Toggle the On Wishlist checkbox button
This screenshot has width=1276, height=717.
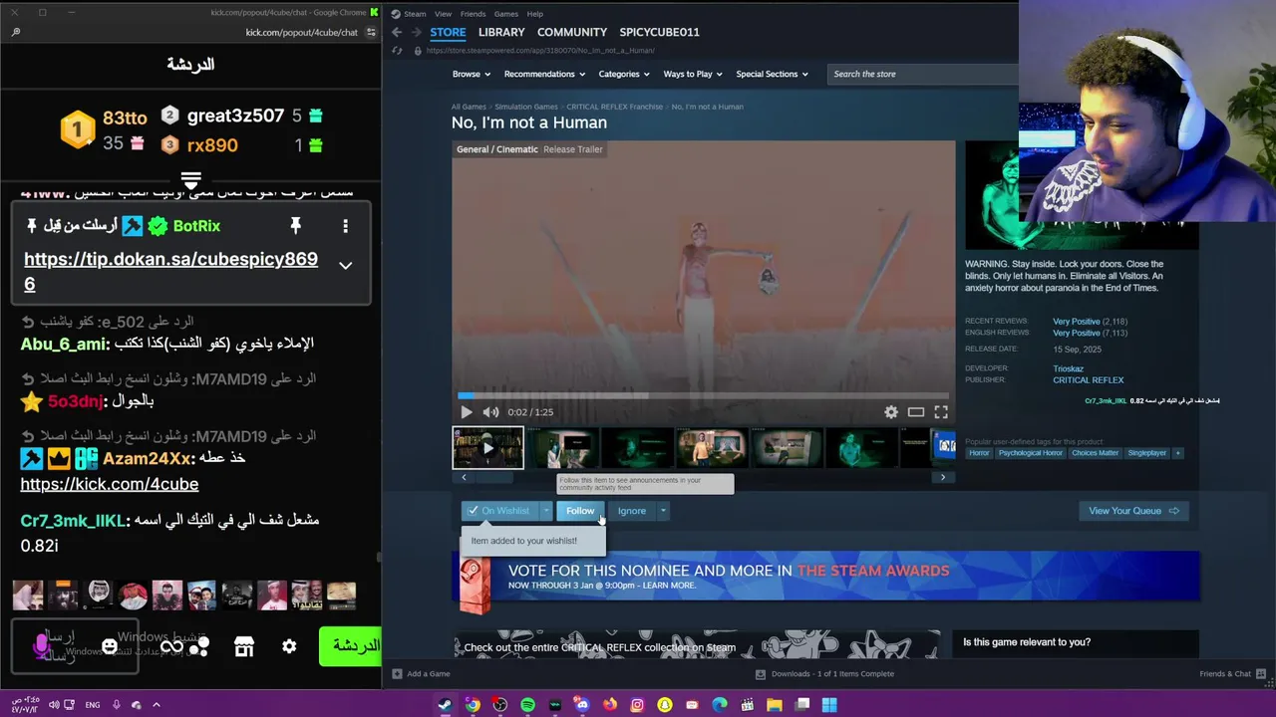499,511
